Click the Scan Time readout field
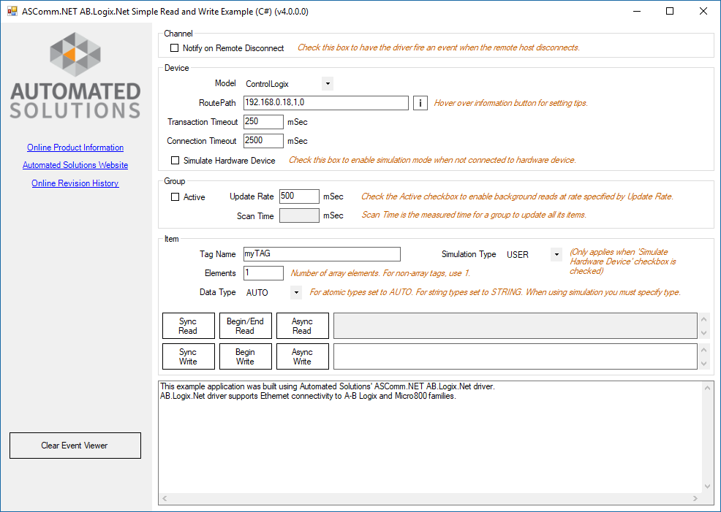This screenshot has height=512, width=721. coord(299,215)
